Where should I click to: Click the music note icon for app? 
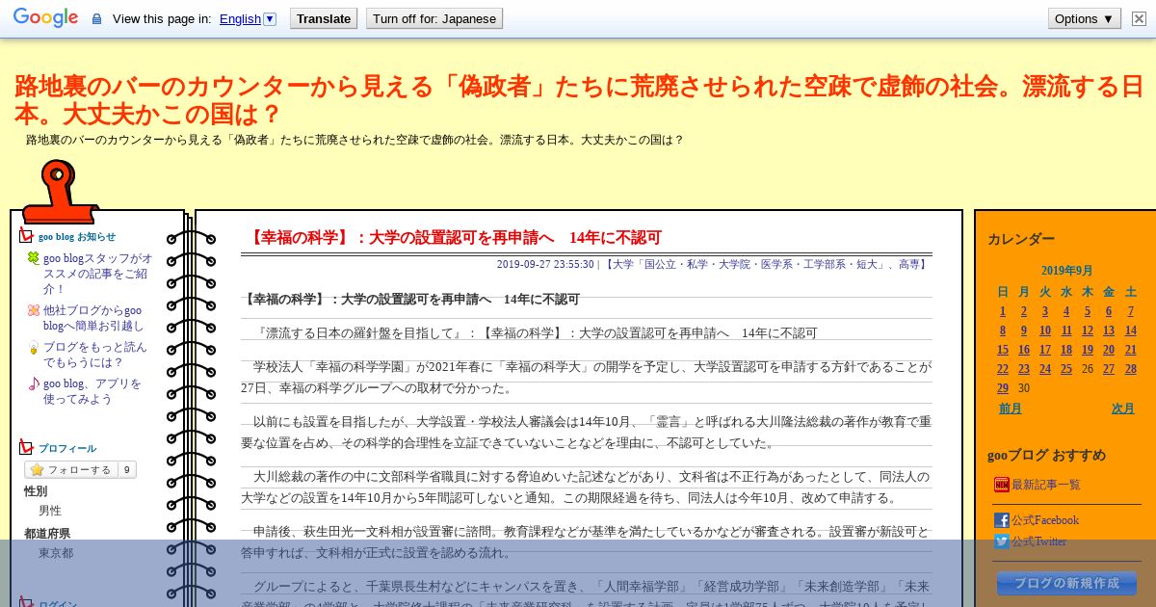coord(34,384)
